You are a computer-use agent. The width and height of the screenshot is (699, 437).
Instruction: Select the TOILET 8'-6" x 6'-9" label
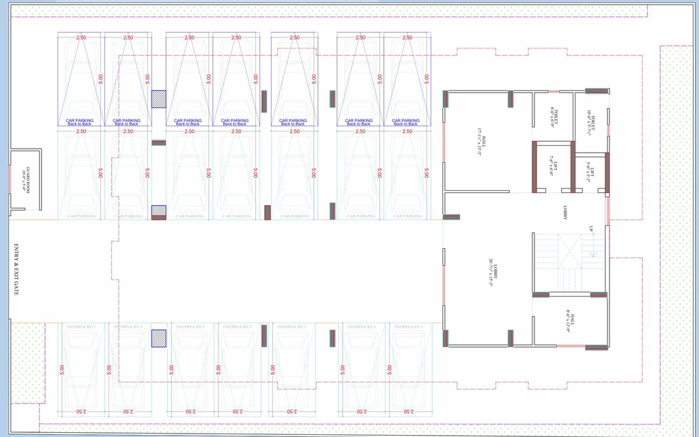tap(553, 117)
